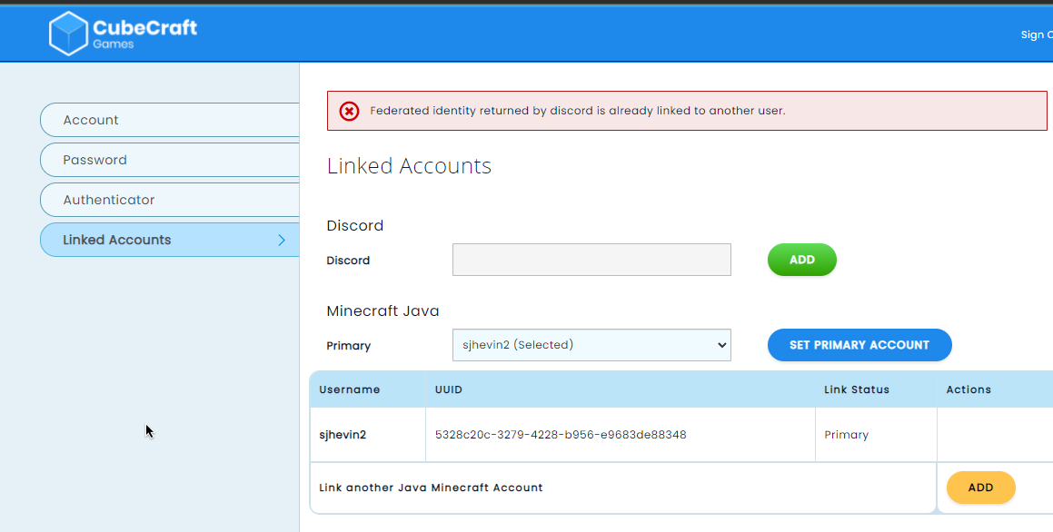This screenshot has width=1053, height=532.
Task: Click the CubeCraft Games cube logo
Action: pyautogui.click(x=68, y=34)
